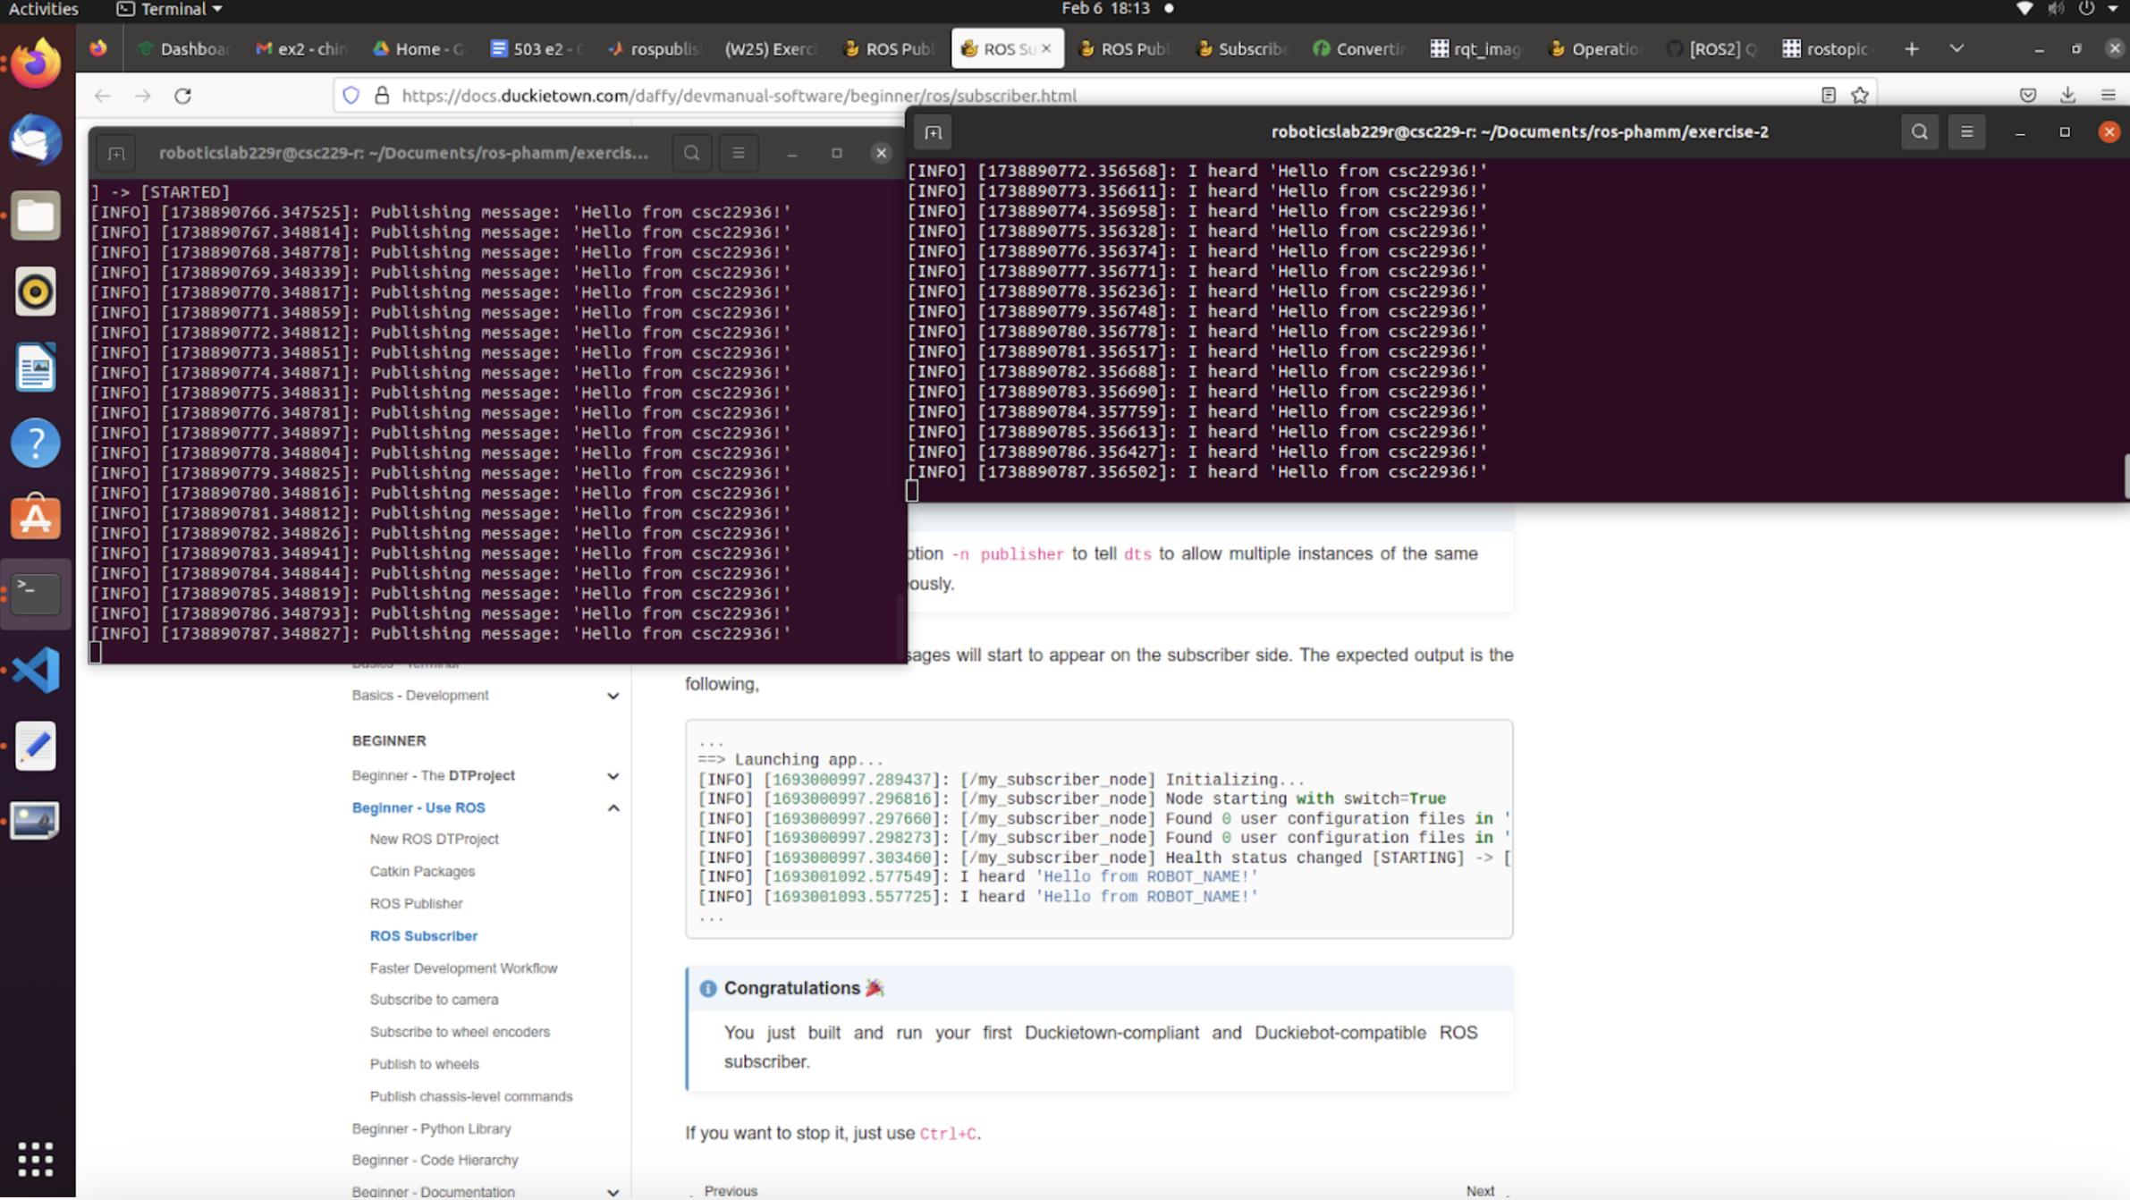
Task: Open Visual Studio Code from dock
Action: click(x=36, y=671)
